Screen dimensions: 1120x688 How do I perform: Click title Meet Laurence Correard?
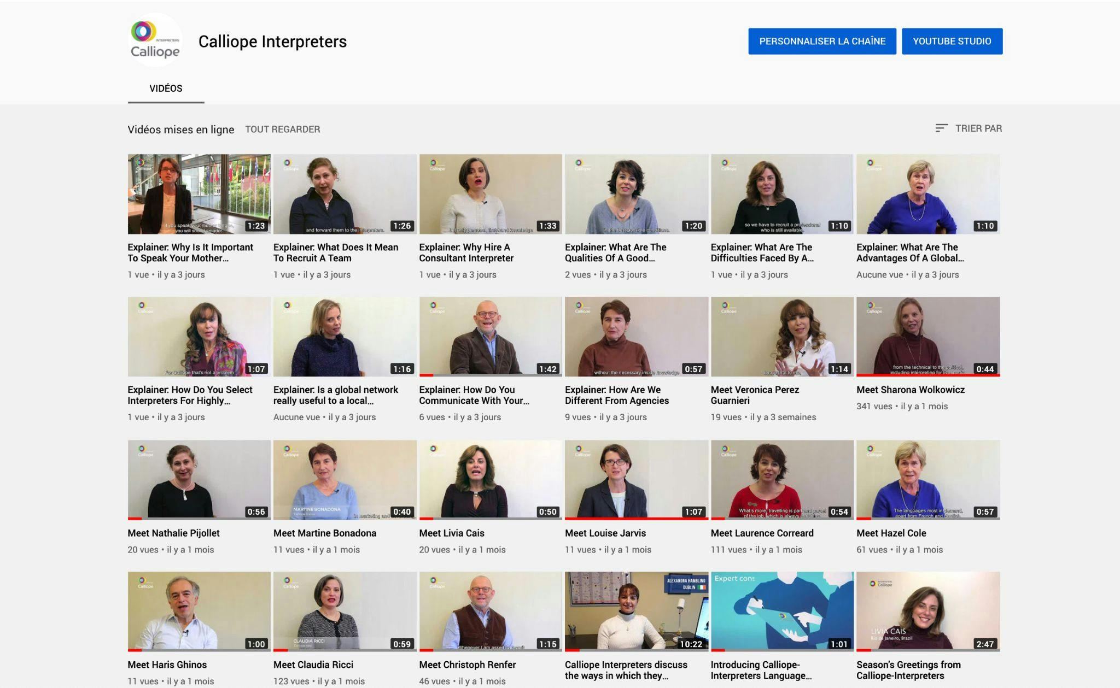click(762, 533)
